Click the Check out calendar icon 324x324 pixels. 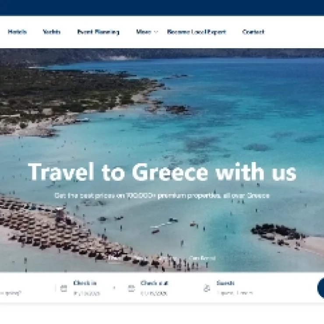(131, 288)
